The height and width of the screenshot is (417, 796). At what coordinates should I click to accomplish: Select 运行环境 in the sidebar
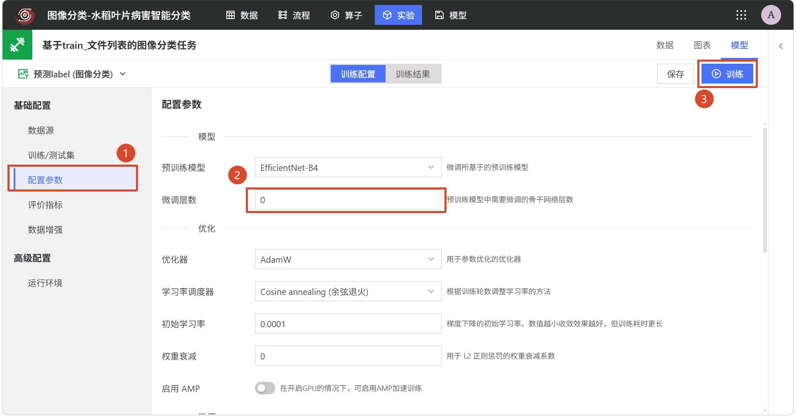click(x=45, y=283)
